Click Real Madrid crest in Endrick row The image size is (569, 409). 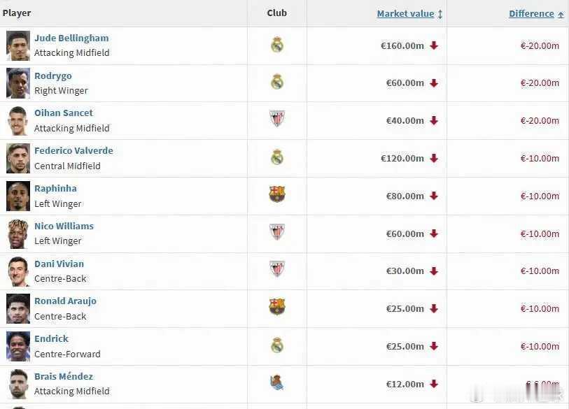click(x=277, y=345)
